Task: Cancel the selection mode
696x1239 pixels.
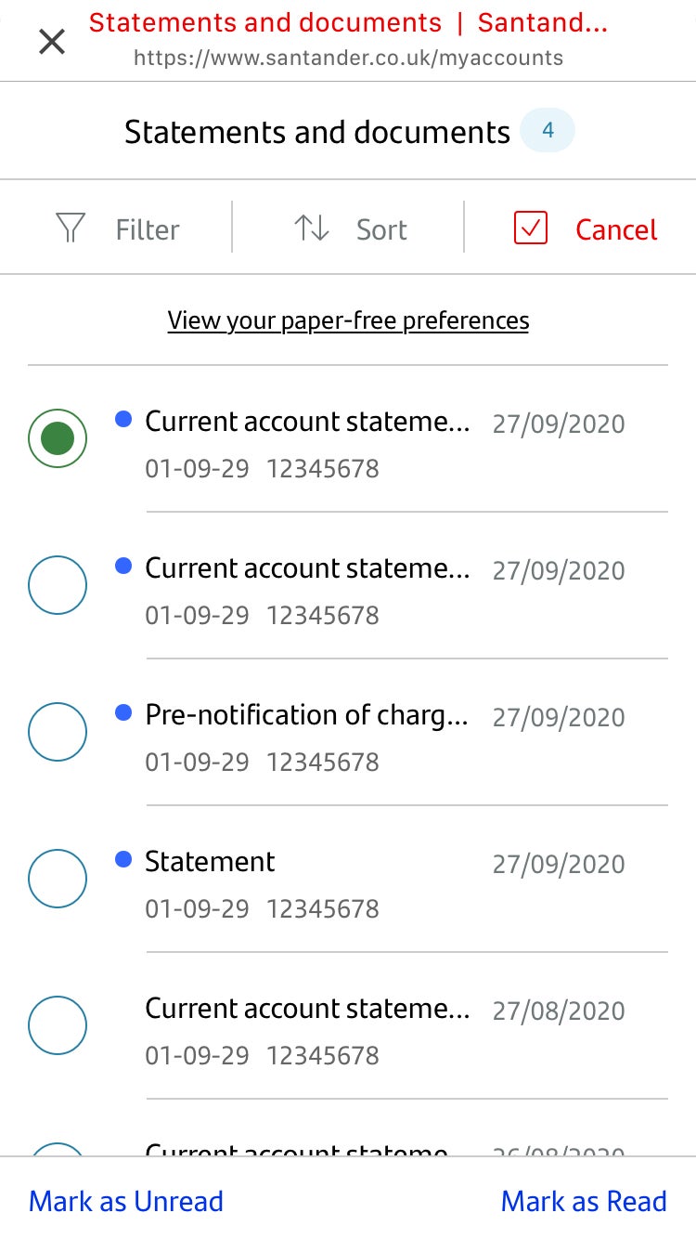Action: (616, 230)
